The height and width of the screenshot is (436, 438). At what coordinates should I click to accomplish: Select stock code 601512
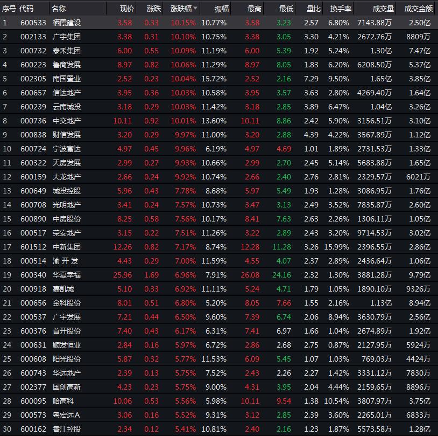click(x=33, y=246)
